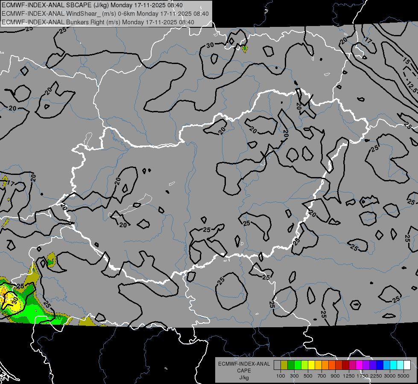
Task: Click the 5000 value under the legend
Action: click(x=403, y=376)
